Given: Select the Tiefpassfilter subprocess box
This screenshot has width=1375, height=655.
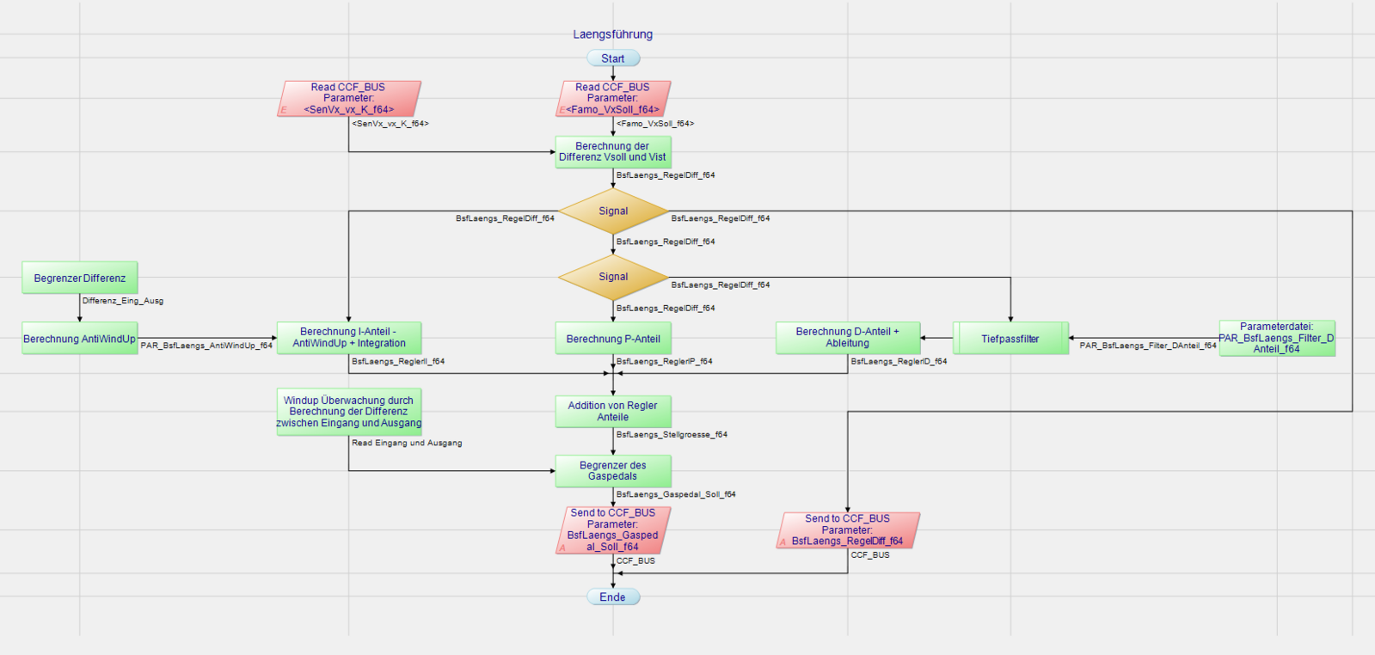Looking at the screenshot, I should tap(1010, 339).
